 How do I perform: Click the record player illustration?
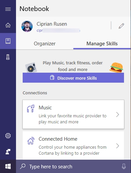click(x=31, y=67)
